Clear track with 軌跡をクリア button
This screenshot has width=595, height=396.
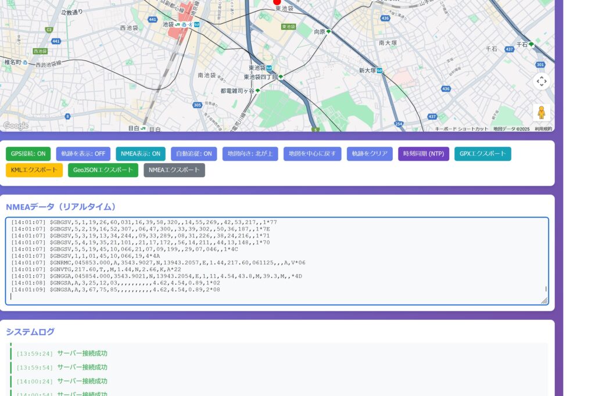point(370,154)
